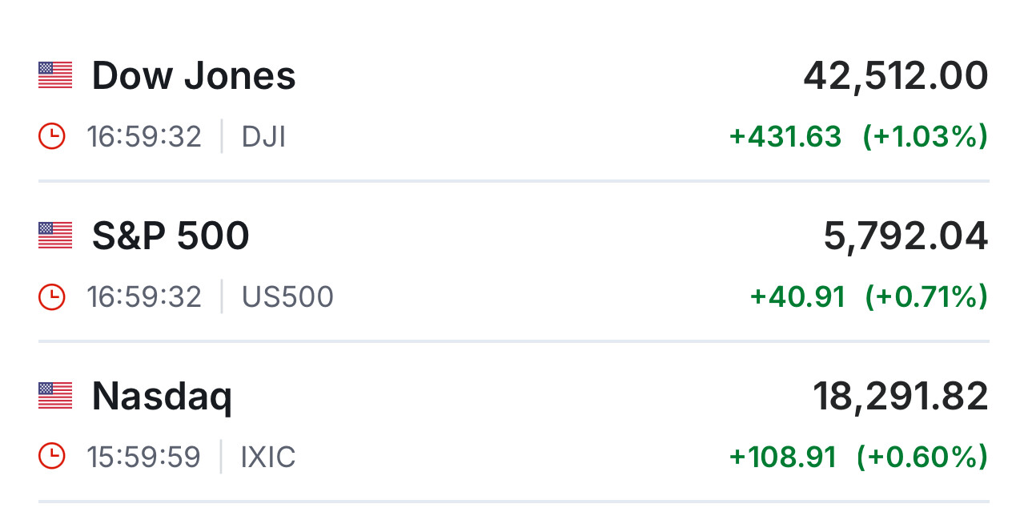Image resolution: width=1028 pixels, height=508 pixels.
Task: Click the US flag beside Dow Jones
Action: pyautogui.click(x=55, y=75)
